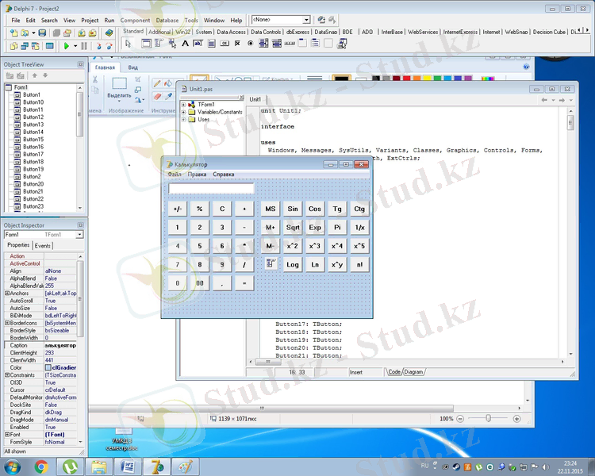Select the Button component (OK icon)
Viewport: 595px width, 476px height.
point(225,44)
